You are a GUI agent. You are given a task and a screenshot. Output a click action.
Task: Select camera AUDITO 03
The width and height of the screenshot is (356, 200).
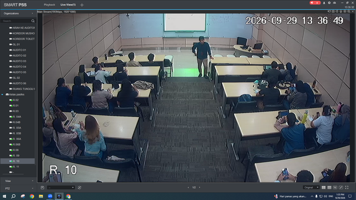18,61
